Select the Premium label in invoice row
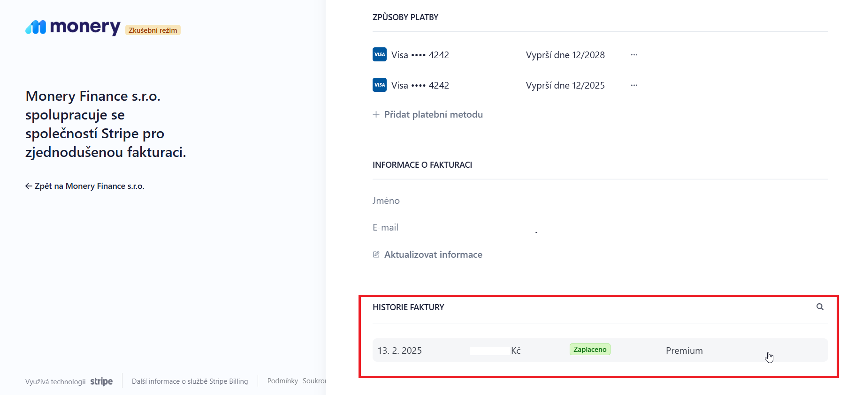Screen dimensions: 855x395 click(684, 350)
